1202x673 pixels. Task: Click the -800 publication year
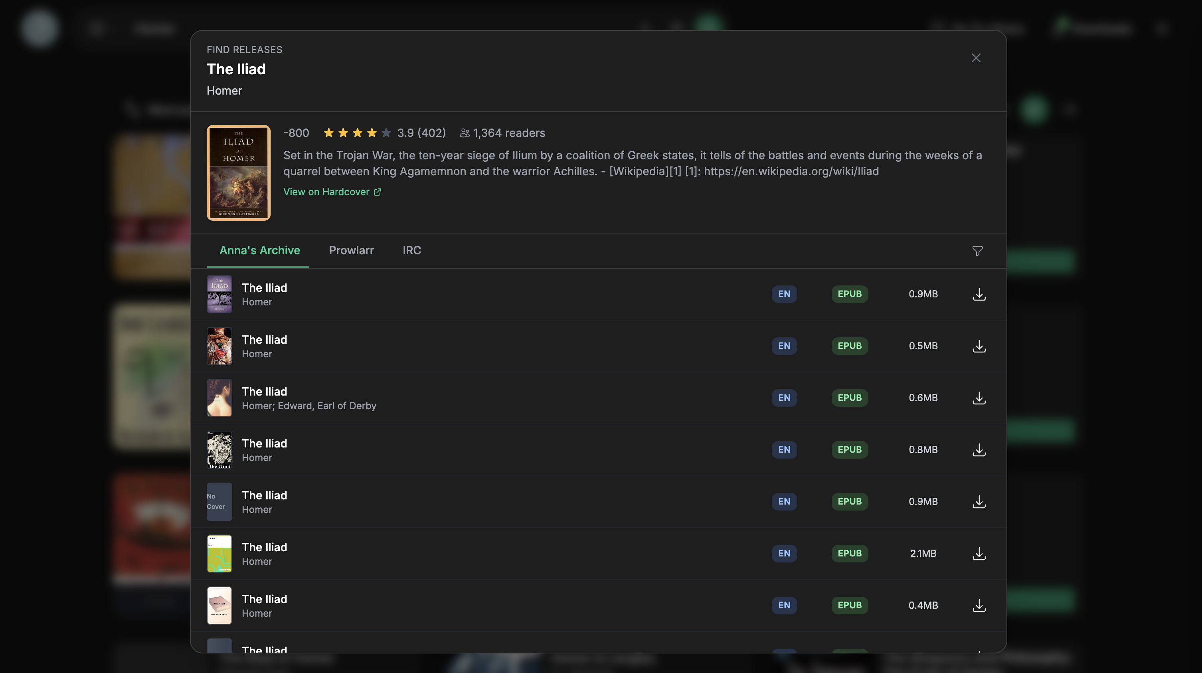coord(296,133)
